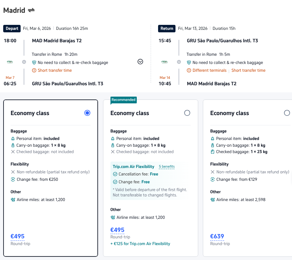Click the shield icon in the depart baggage note
Image resolution: width=292 pixels, height=260 pixels.
point(34,63)
